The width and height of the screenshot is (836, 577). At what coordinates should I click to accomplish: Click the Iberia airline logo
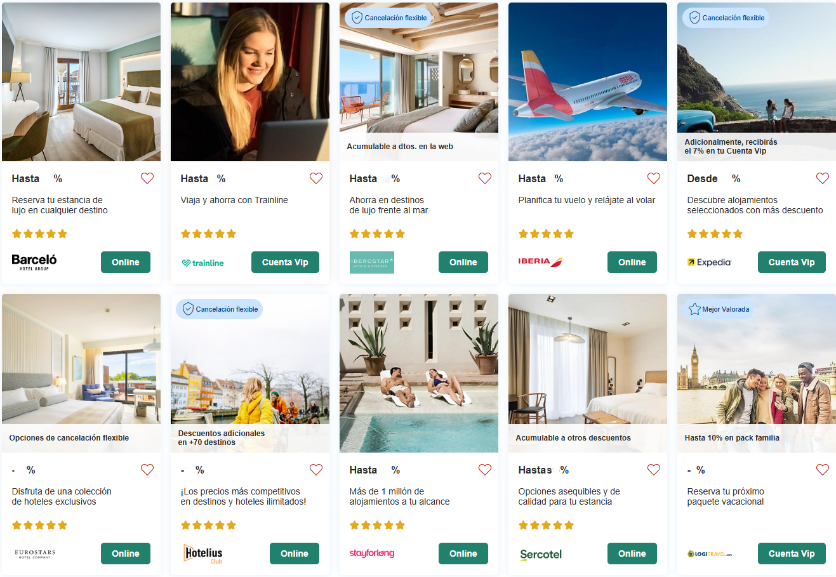541,262
